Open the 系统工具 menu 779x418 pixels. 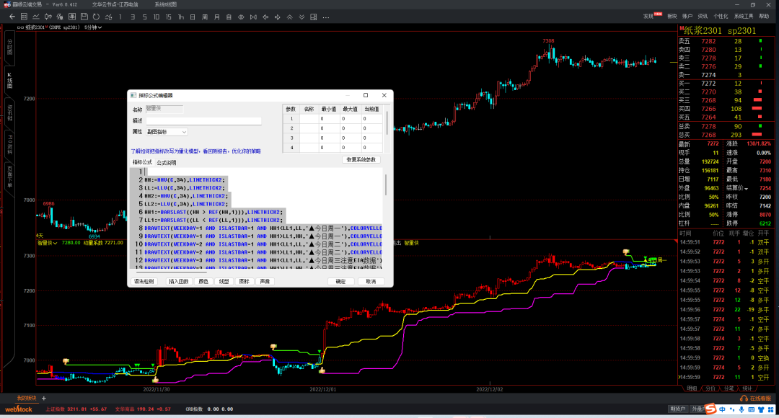[x=744, y=17]
